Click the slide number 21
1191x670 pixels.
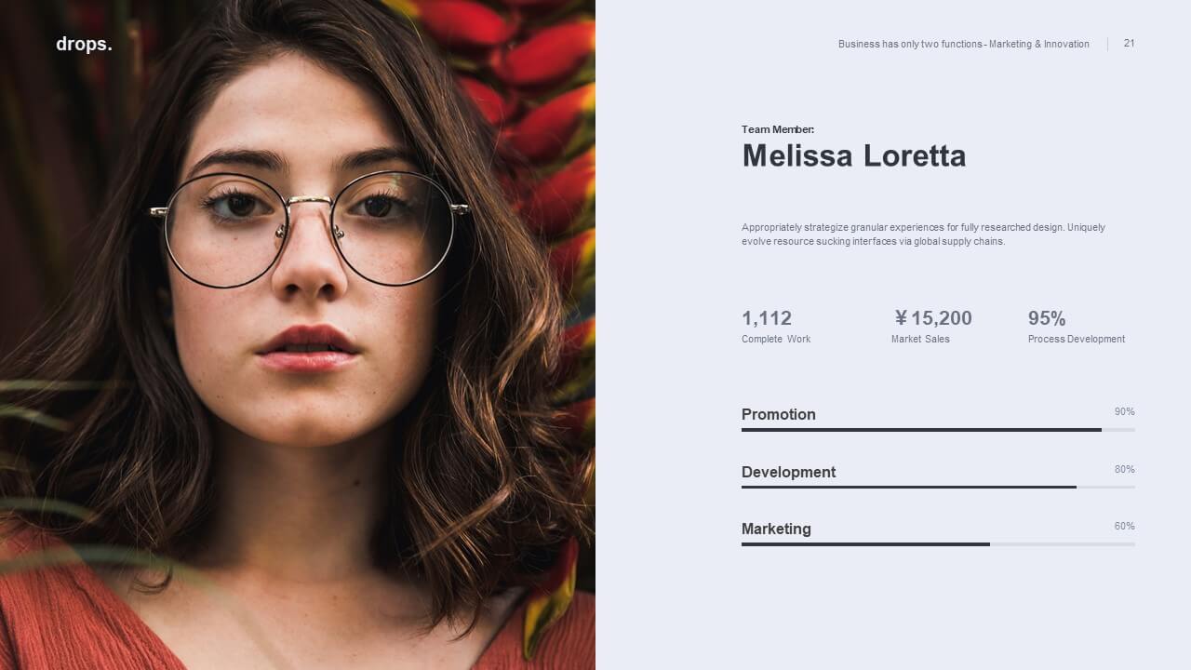pos(1129,43)
